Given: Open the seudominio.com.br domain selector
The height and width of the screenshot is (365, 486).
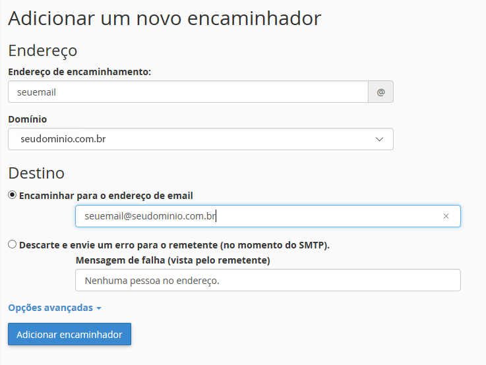Looking at the screenshot, I should pyautogui.click(x=200, y=139).
